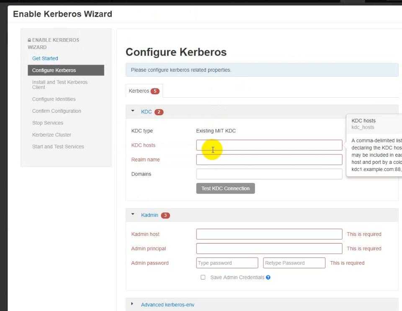Click the Kadmin host label
Image resolution: width=402 pixels, height=311 pixels.
click(145, 234)
